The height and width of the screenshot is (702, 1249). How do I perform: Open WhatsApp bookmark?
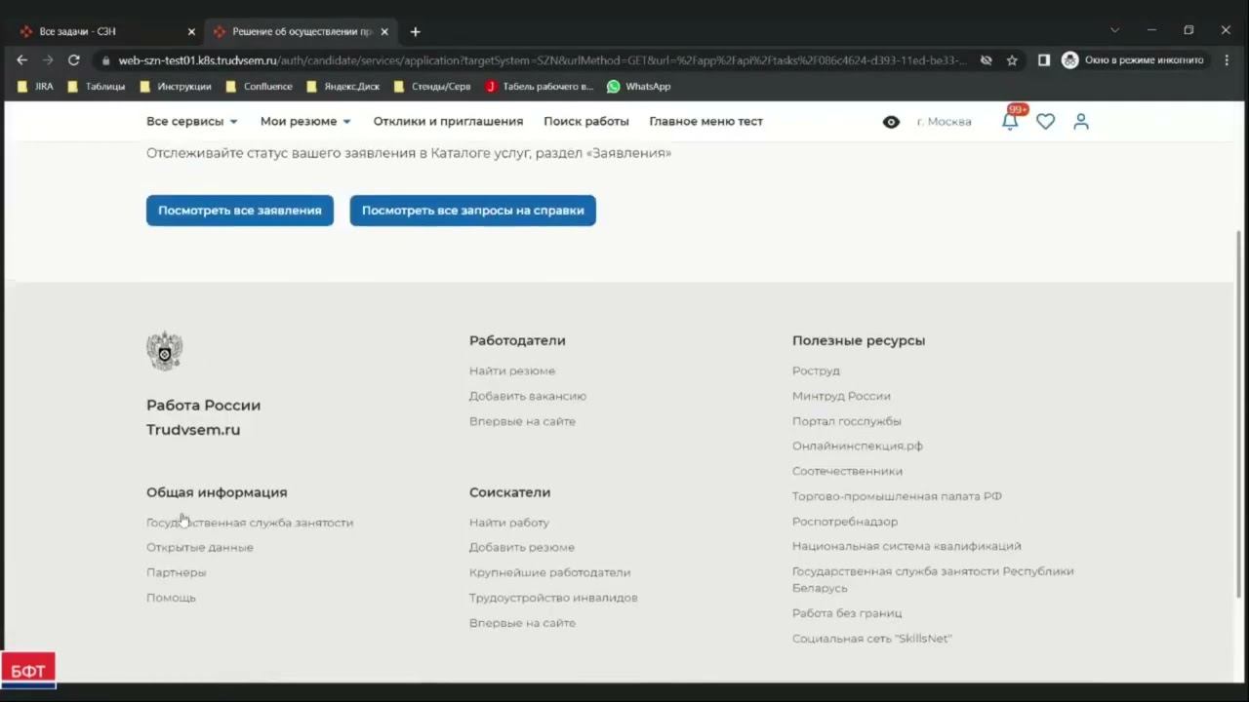coord(638,86)
